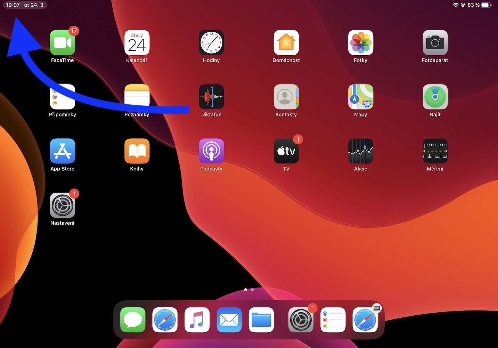Open Reminders in the dock's recent apps
Image resolution: width=498 pixels, height=348 pixels.
tap(333, 320)
